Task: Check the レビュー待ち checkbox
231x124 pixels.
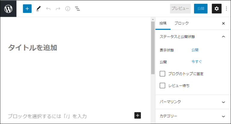Action: [x=162, y=86]
